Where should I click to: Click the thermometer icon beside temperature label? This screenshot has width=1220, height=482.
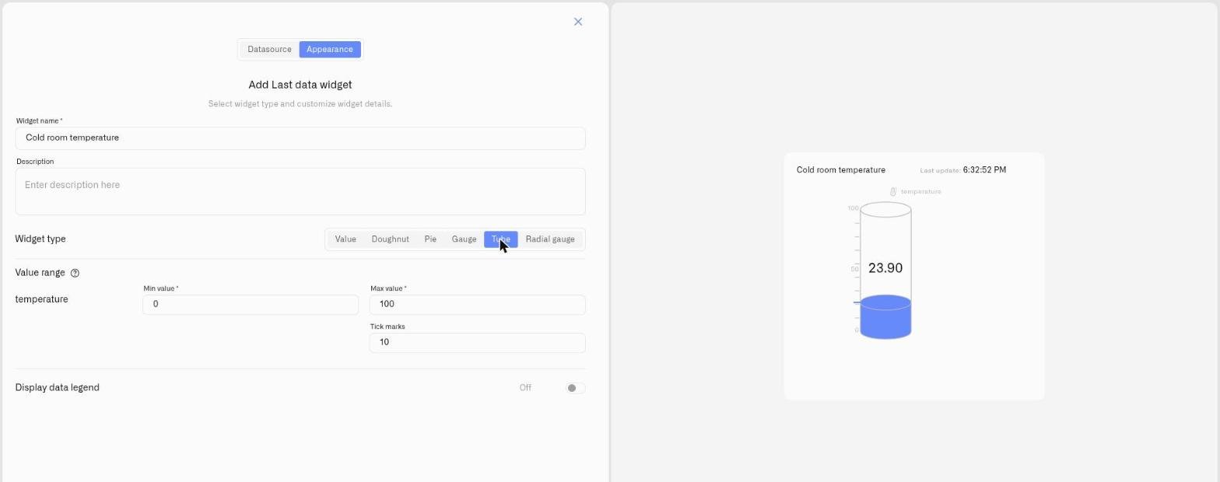click(x=893, y=191)
